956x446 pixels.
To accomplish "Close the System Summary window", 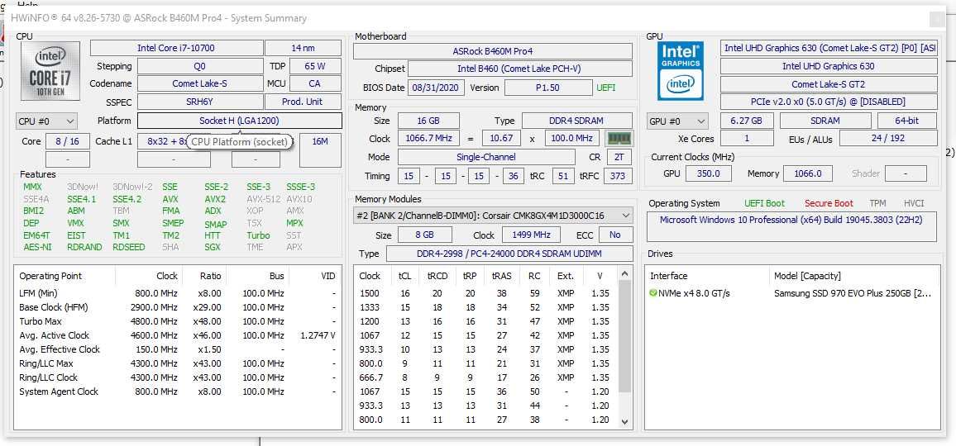I will point(936,18).
